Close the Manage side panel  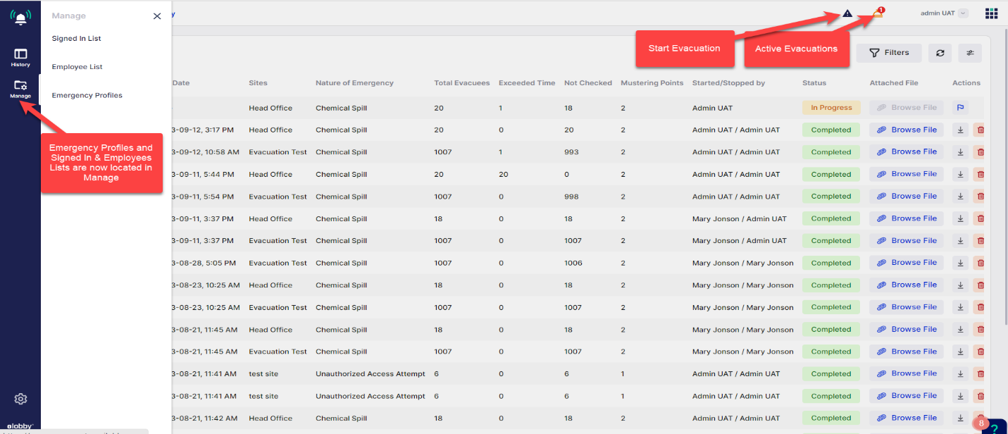(x=157, y=16)
